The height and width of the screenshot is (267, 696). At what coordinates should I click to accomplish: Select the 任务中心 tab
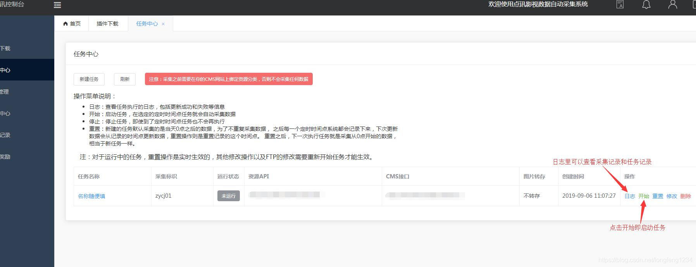point(146,24)
